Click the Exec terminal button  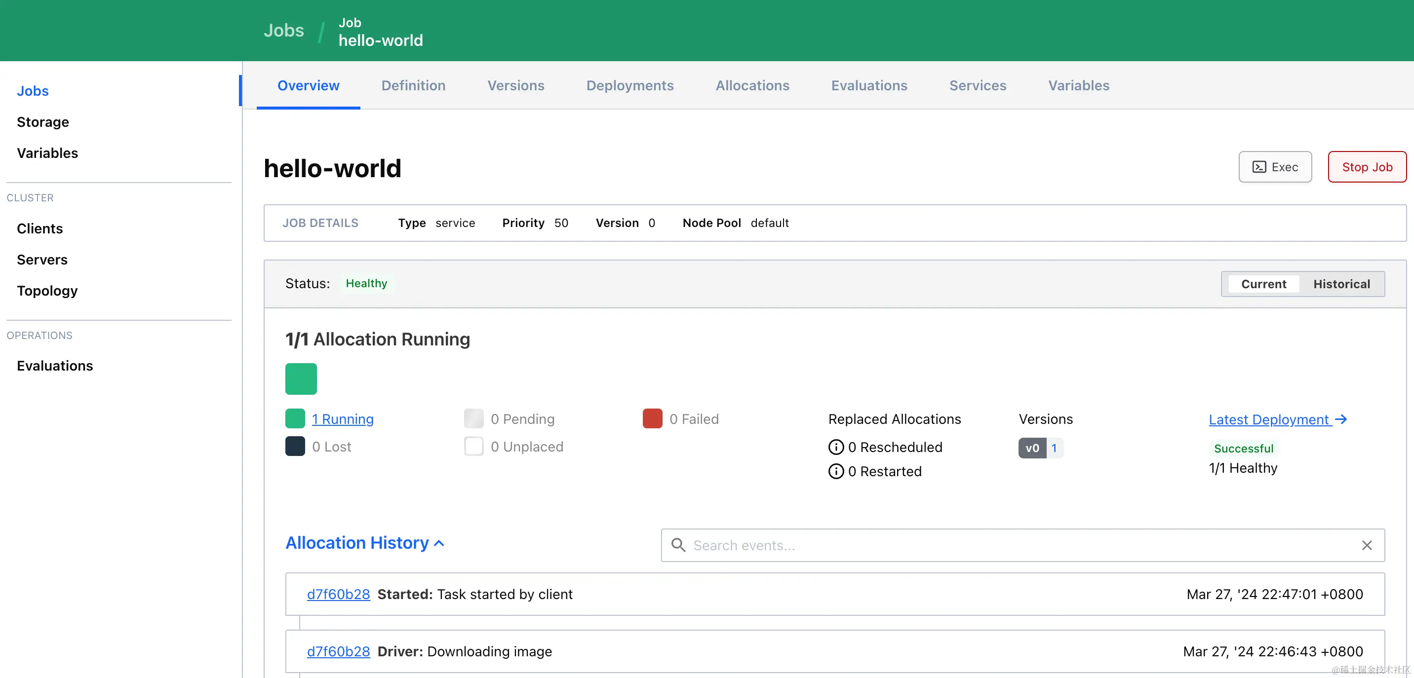[1275, 167]
